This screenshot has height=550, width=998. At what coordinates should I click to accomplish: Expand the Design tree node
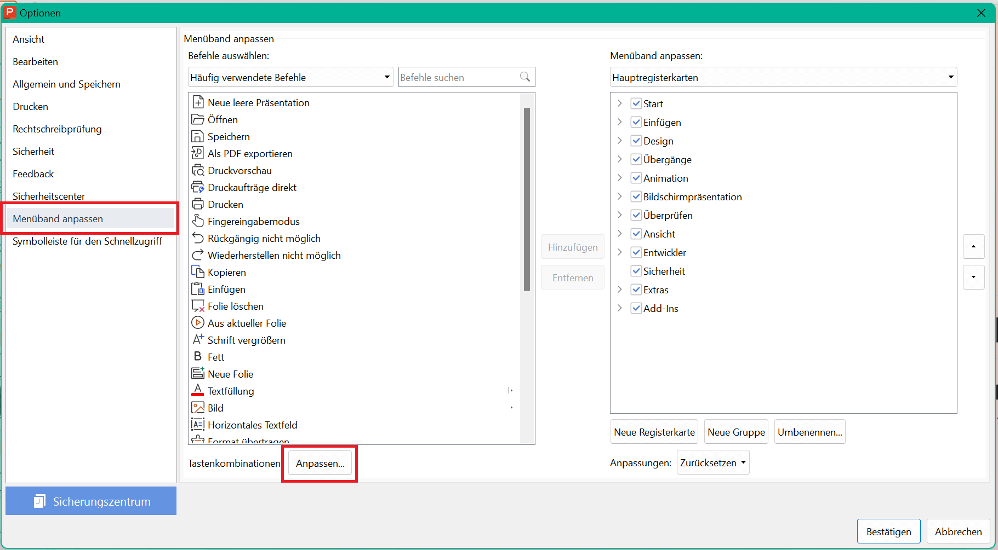pyautogui.click(x=620, y=141)
